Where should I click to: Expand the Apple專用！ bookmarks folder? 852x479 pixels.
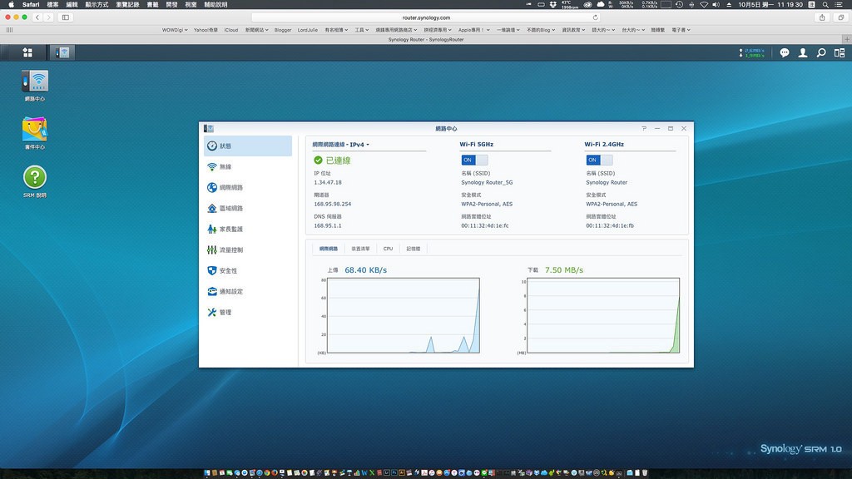[x=473, y=30]
